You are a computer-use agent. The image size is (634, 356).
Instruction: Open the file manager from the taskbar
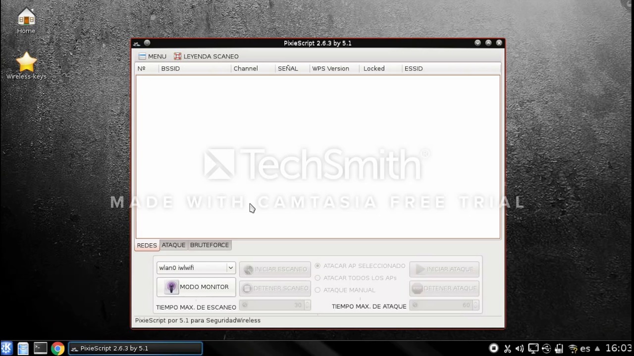pos(23,349)
